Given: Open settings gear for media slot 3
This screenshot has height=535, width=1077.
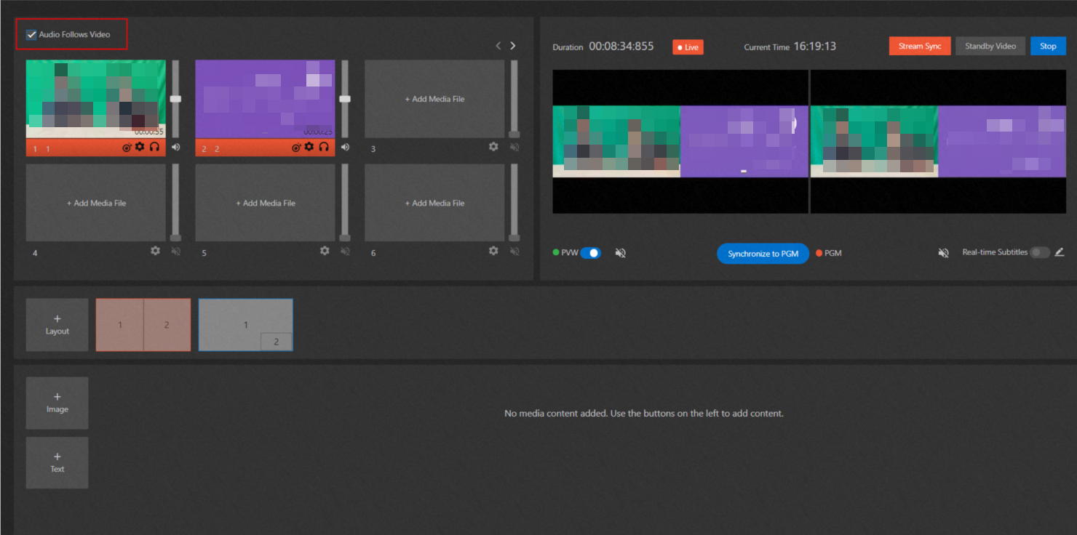Looking at the screenshot, I should click(493, 146).
